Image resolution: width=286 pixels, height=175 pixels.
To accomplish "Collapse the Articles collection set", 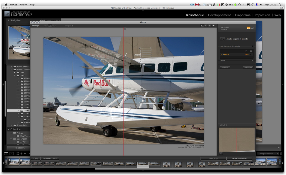I will click(x=11, y=133).
